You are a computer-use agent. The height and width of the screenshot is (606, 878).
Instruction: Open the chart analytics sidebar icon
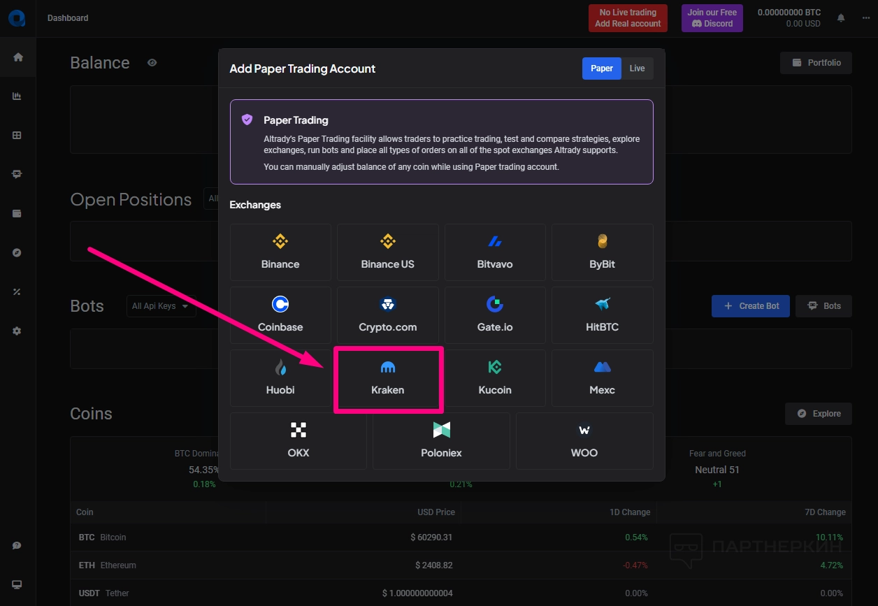click(x=17, y=96)
